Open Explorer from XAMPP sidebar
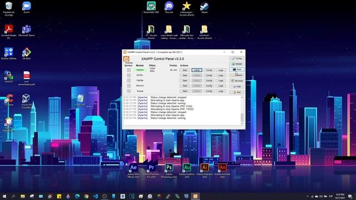 (x=236, y=76)
